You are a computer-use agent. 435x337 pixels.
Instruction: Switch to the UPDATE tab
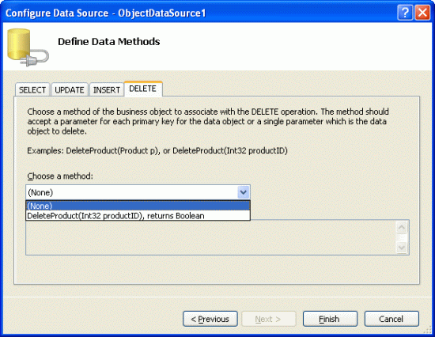point(70,89)
